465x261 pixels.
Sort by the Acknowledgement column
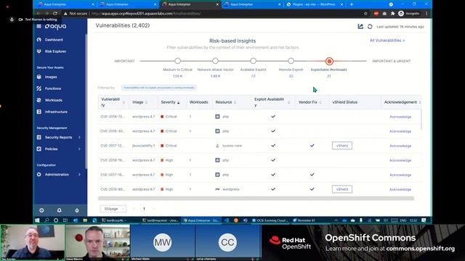point(420,102)
